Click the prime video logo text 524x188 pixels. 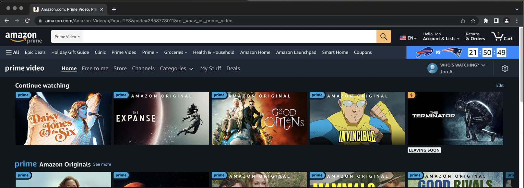coord(25,68)
